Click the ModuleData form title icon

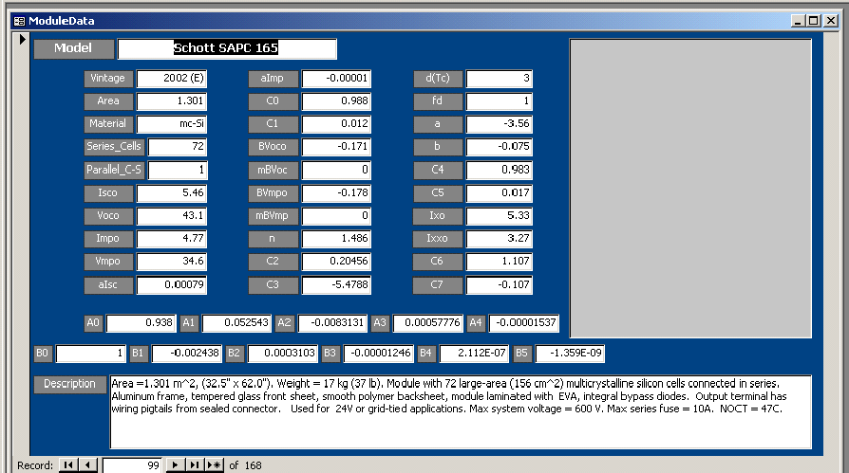tap(20, 21)
